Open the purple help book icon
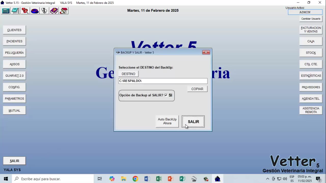Viewport: 326px width, 183px height. 54,11
